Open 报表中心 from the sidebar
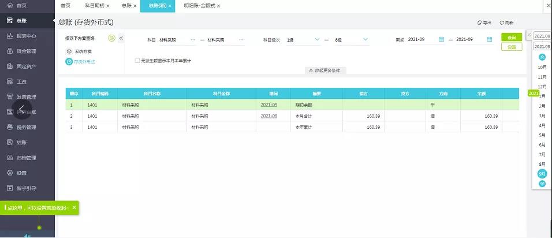The image size is (552, 238). [26, 36]
